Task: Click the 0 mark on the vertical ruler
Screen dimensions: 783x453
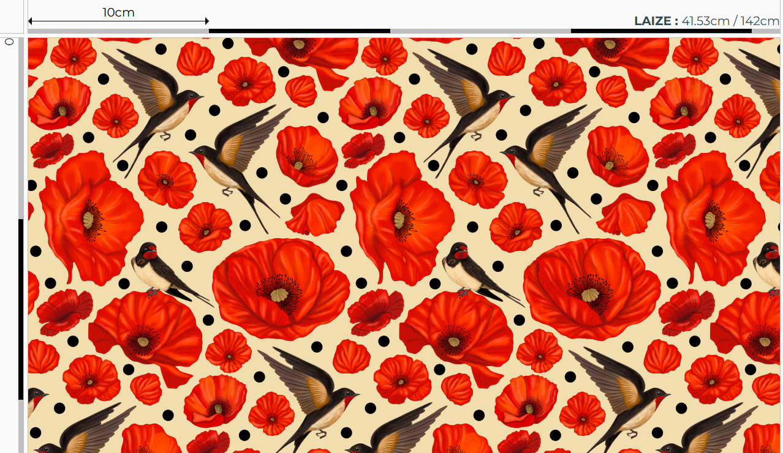Action: point(9,42)
